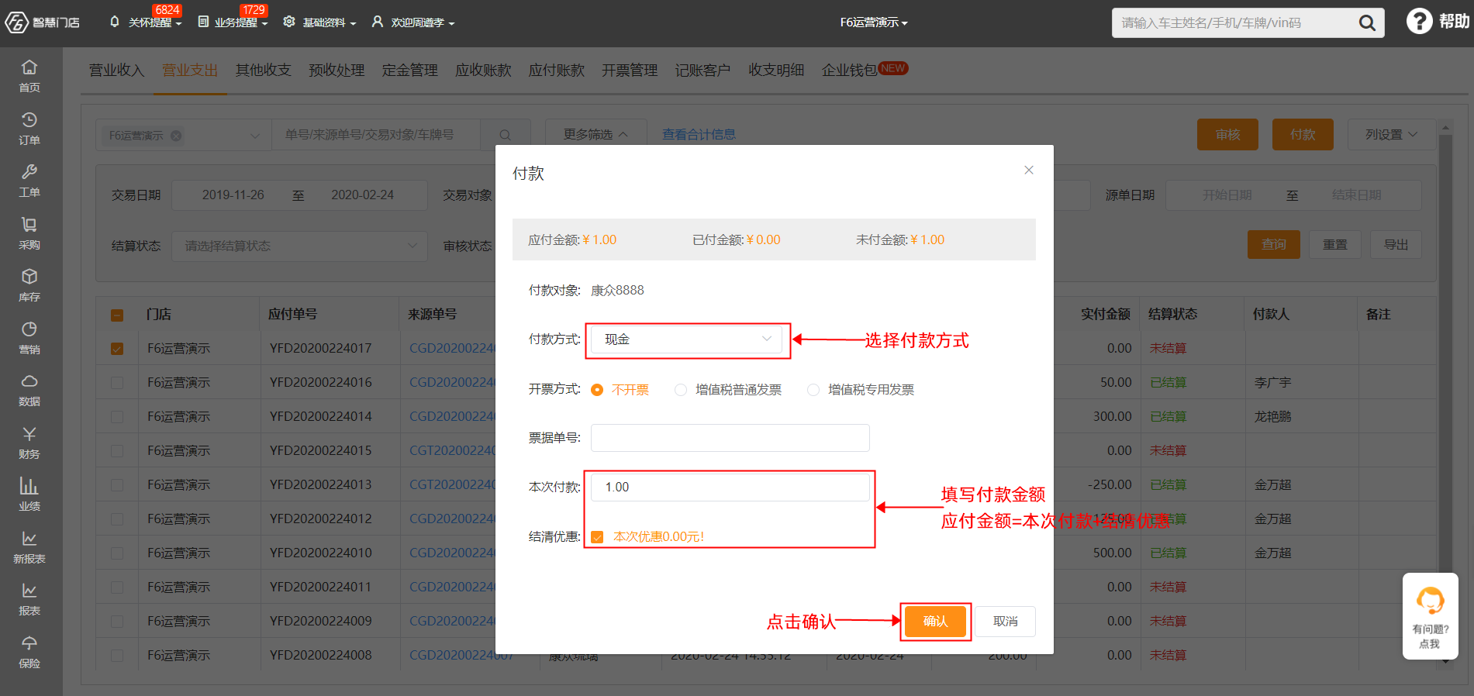Switch to the 其他收支 tab
1474x696 pixels.
click(264, 71)
